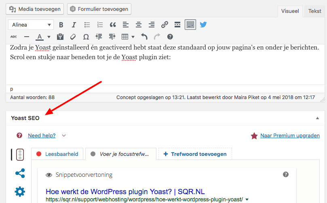Insert a bulleted list
Image resolution: width=327 pixels, height=203 pixels.
(87, 25)
